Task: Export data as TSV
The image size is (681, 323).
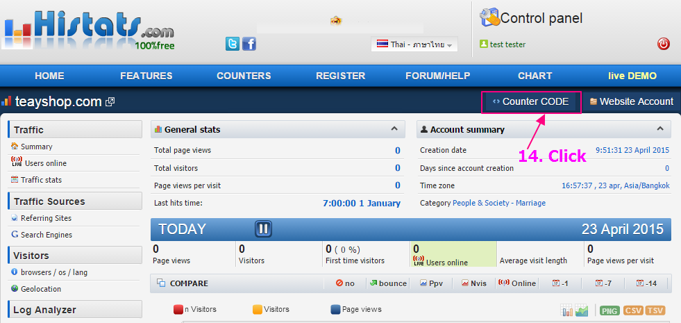Action: (x=655, y=310)
